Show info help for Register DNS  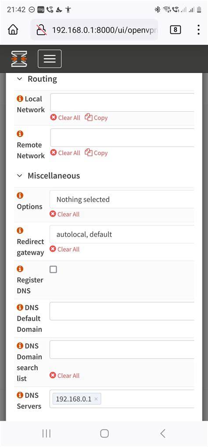[x=20, y=269]
